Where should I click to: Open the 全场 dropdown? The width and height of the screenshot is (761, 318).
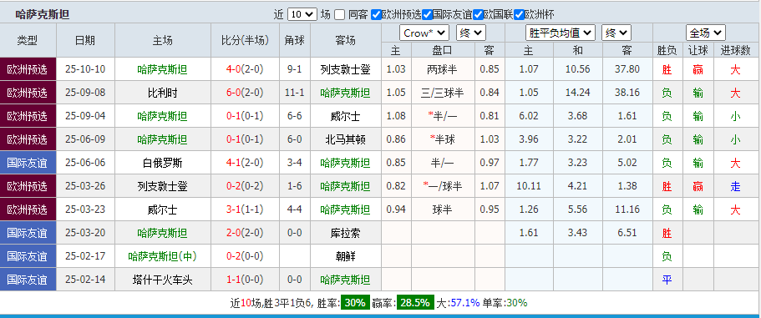point(706,33)
